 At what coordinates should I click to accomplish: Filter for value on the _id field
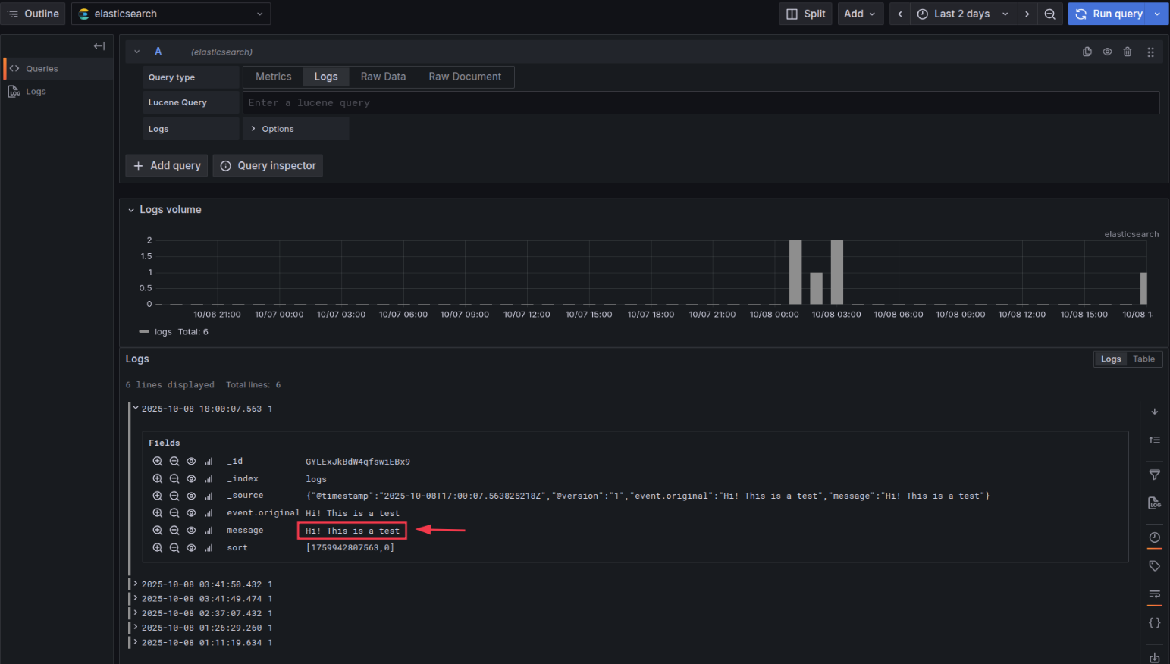[158, 461]
